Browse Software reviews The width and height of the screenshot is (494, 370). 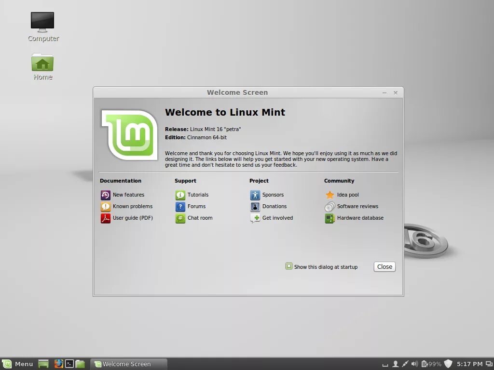pyautogui.click(x=352, y=206)
